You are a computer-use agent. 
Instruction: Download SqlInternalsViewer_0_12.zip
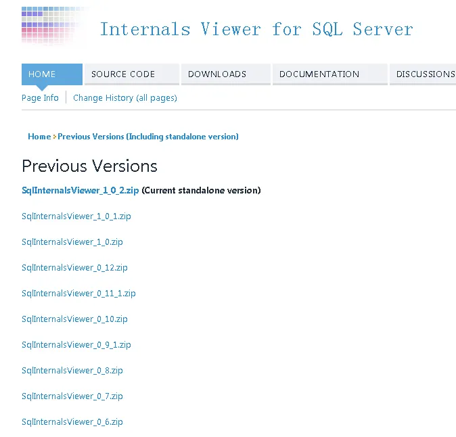(74, 267)
